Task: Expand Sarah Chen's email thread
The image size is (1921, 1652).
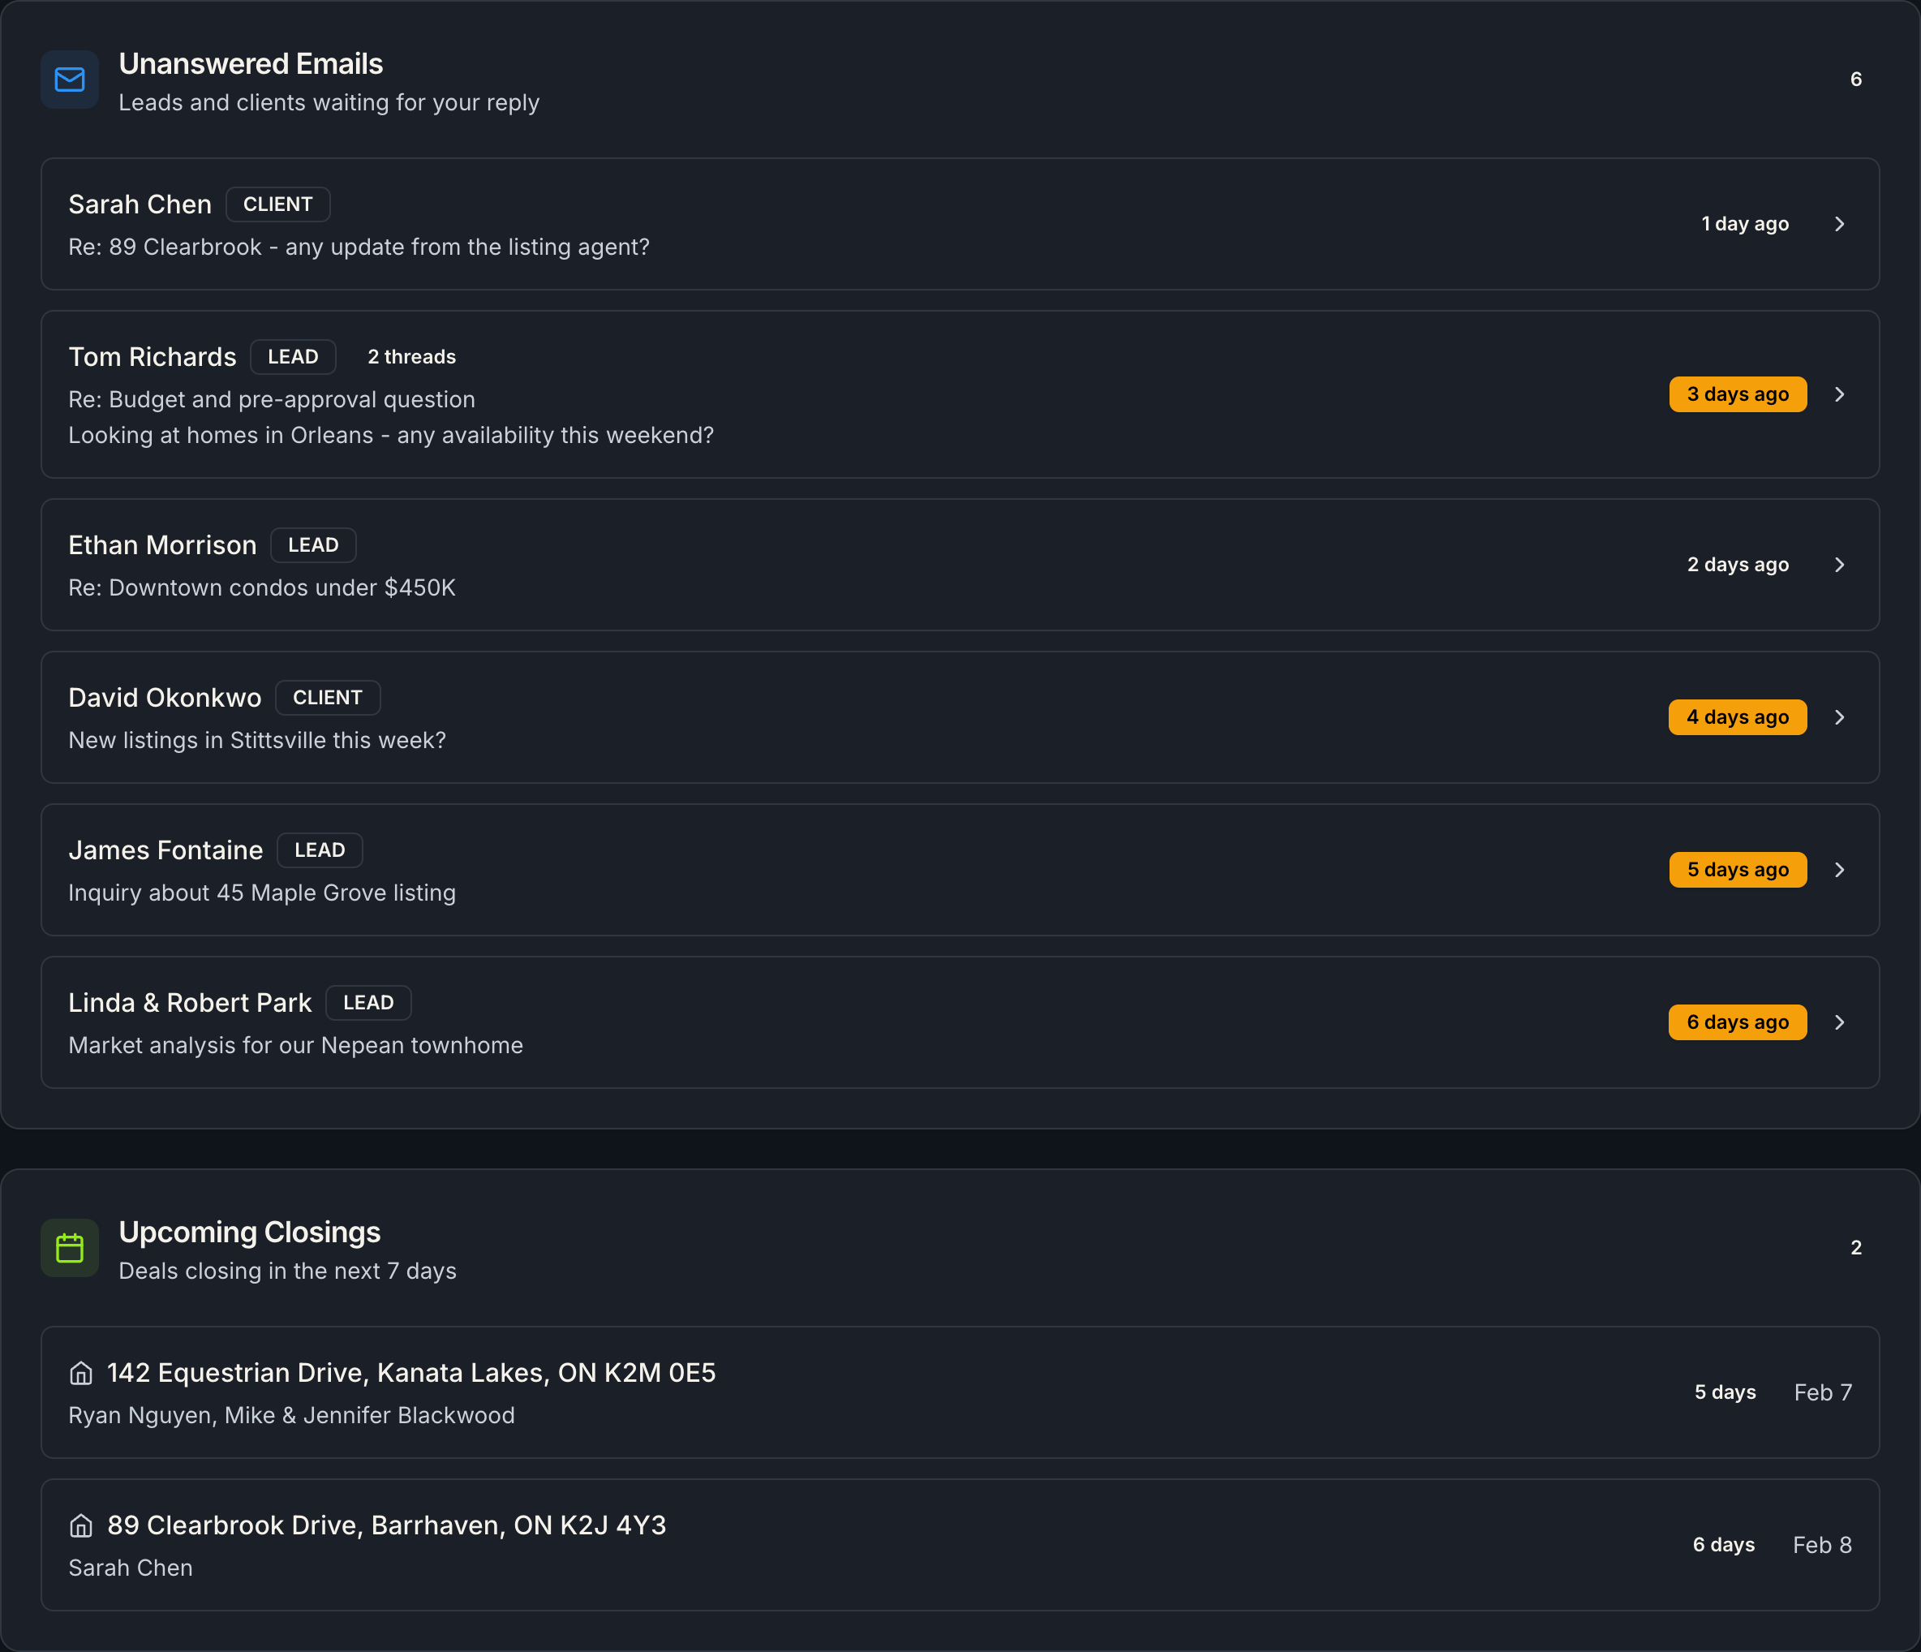Action: pyautogui.click(x=1841, y=223)
